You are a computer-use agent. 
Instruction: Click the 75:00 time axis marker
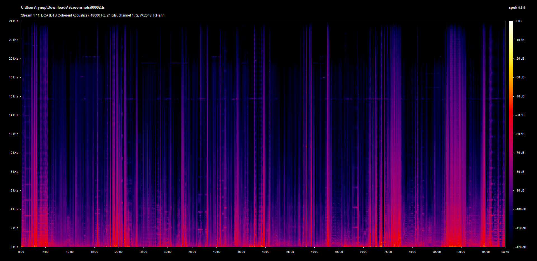(388, 252)
